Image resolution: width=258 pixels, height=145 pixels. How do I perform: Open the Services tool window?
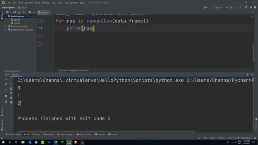112,135
